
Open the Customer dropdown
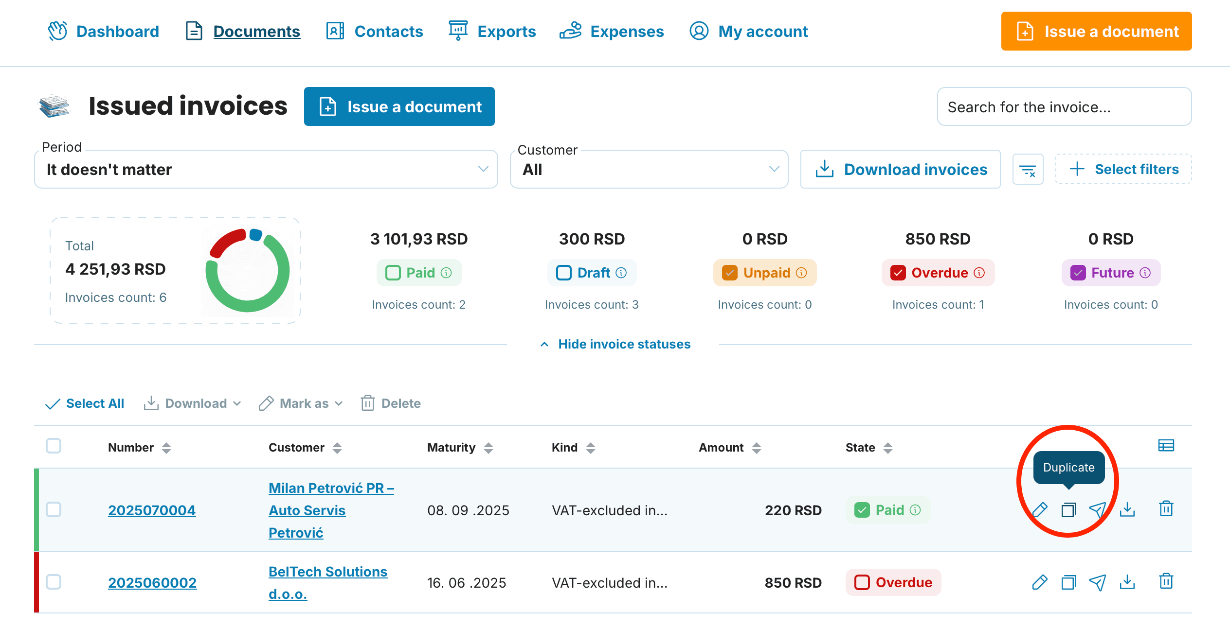click(649, 169)
